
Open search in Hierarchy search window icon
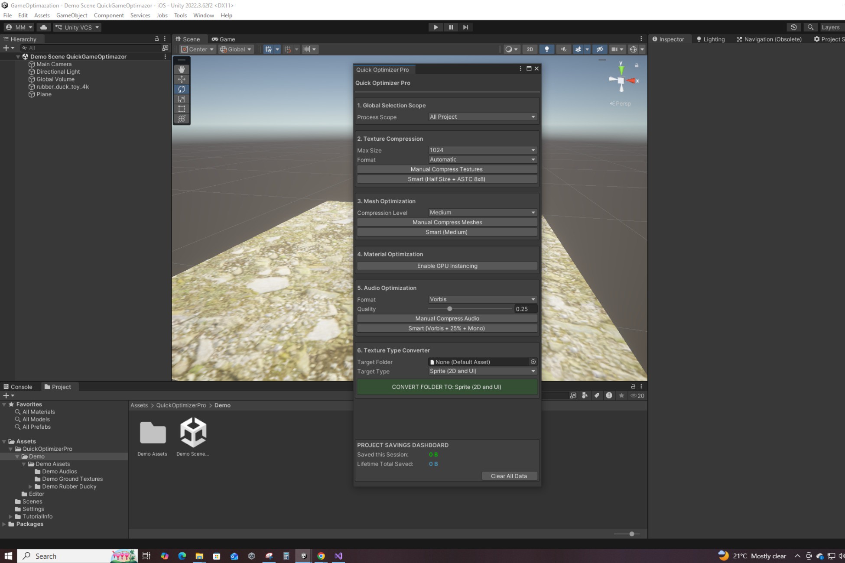165,48
